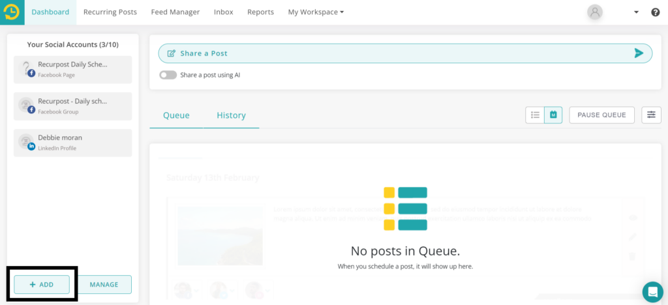Select Recurpost - Daily sch... Facebook Group account
Screen dimensions: 668x305
(x=73, y=106)
